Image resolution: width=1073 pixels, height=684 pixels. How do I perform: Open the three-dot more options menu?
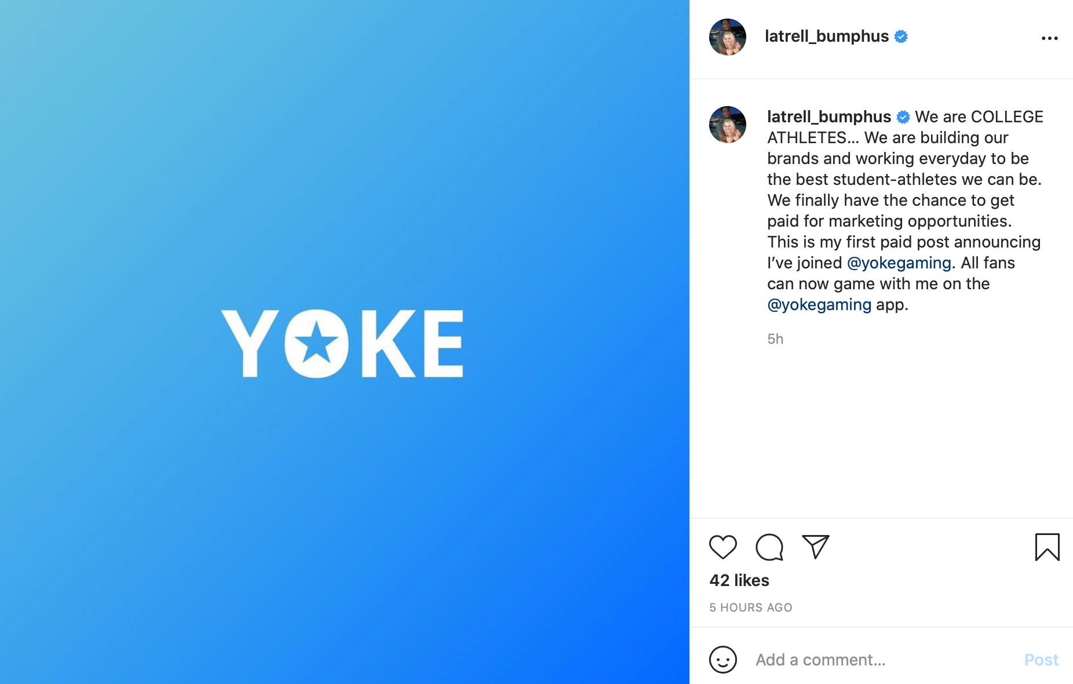click(1049, 38)
